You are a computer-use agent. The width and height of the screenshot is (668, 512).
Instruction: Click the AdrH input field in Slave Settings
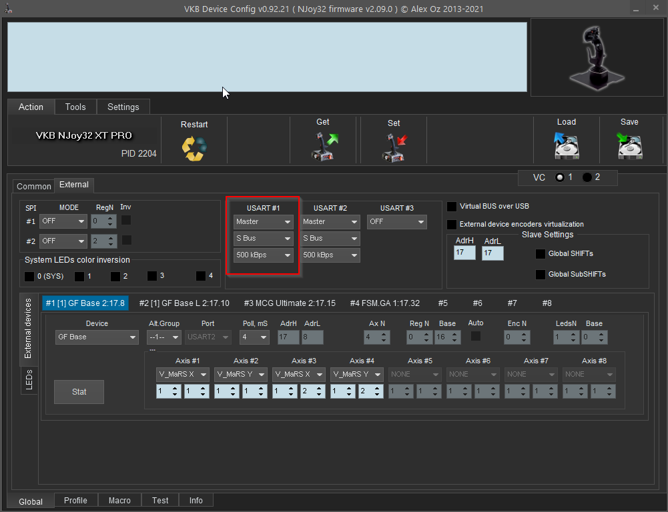(464, 253)
